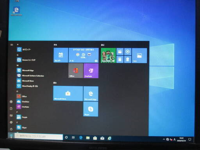Open Task View on the taskbar

click(73, 137)
